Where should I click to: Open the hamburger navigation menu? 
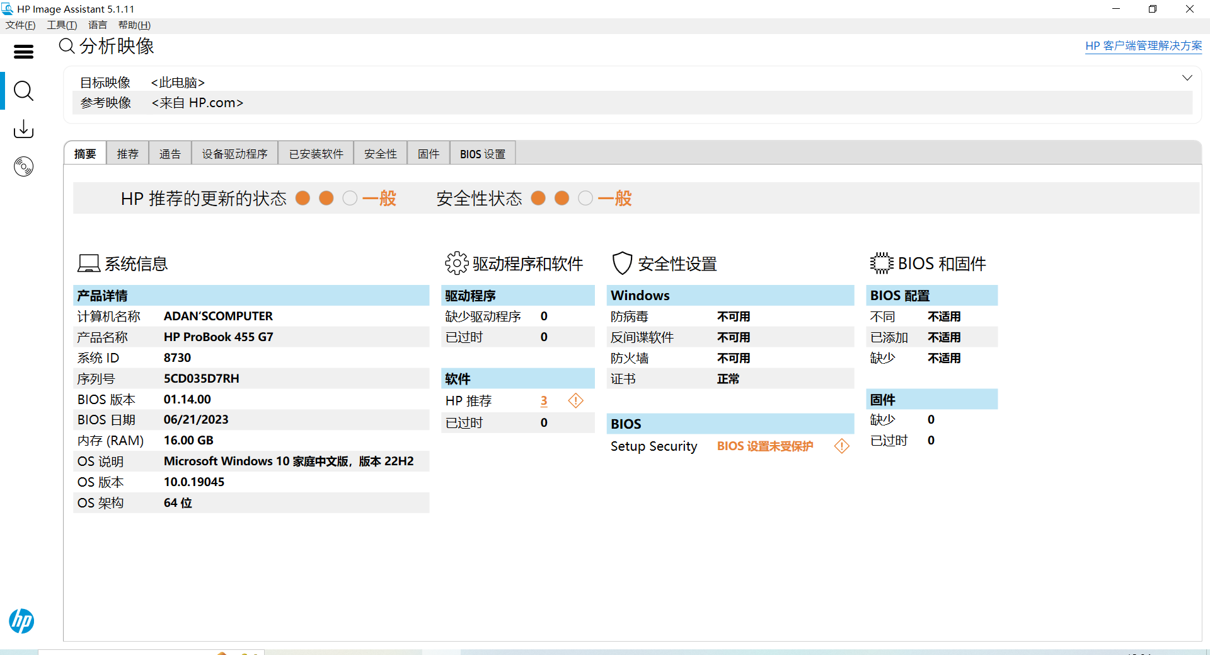click(x=23, y=52)
